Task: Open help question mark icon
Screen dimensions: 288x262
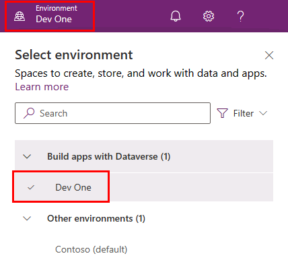Action: (x=240, y=16)
